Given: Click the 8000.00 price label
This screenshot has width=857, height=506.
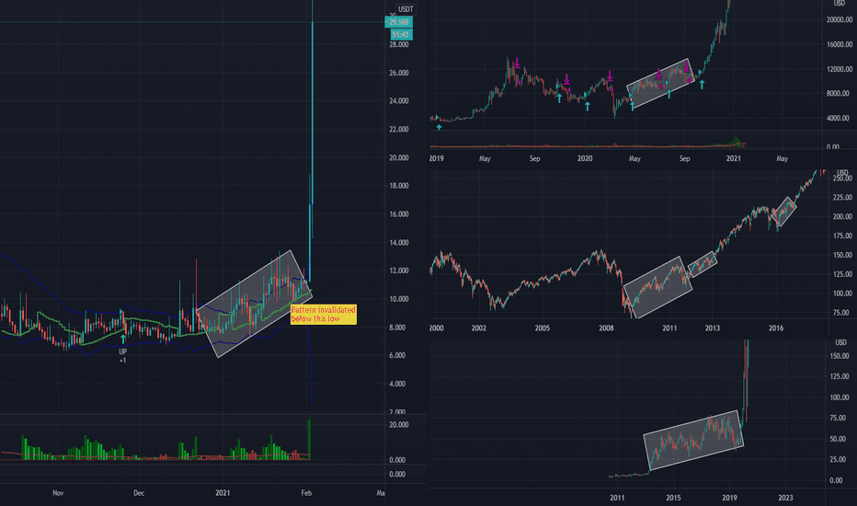Looking at the screenshot, I should pyautogui.click(x=840, y=93).
